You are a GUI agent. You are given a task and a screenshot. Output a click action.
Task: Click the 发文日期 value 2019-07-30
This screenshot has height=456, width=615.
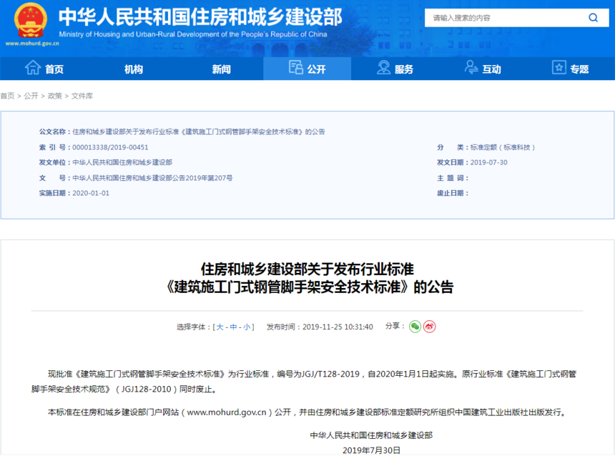tap(488, 162)
